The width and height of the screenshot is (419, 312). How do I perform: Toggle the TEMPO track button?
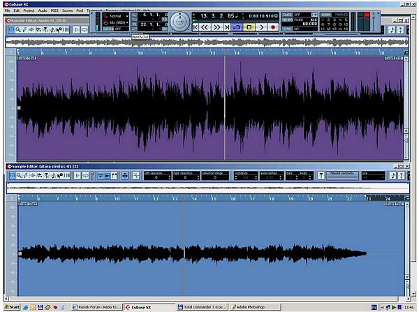tap(288, 21)
